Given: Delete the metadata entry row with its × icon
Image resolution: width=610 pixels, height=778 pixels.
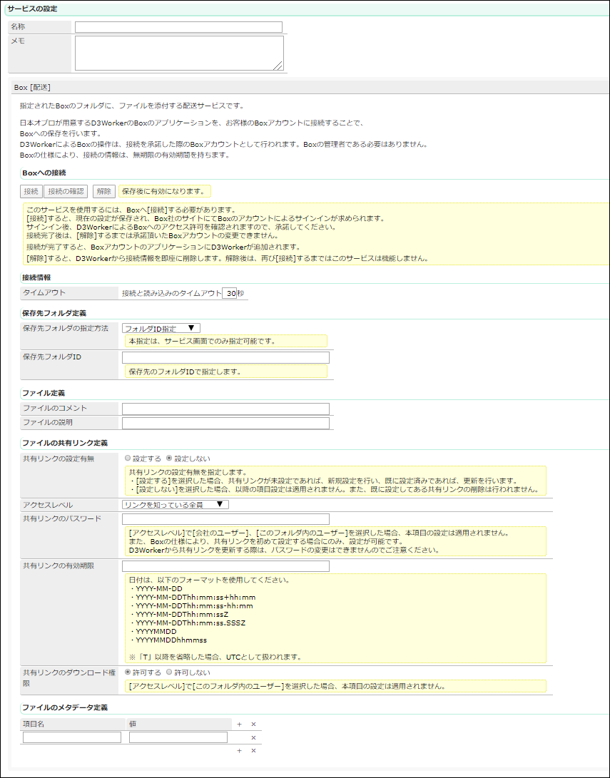Looking at the screenshot, I should coord(253,737).
